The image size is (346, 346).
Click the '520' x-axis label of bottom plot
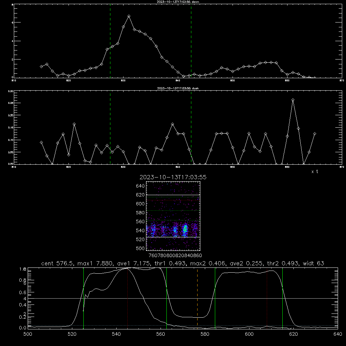pyautogui.click(x=72, y=334)
